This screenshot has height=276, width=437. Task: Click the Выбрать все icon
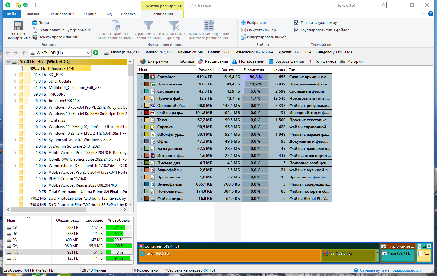click(244, 23)
